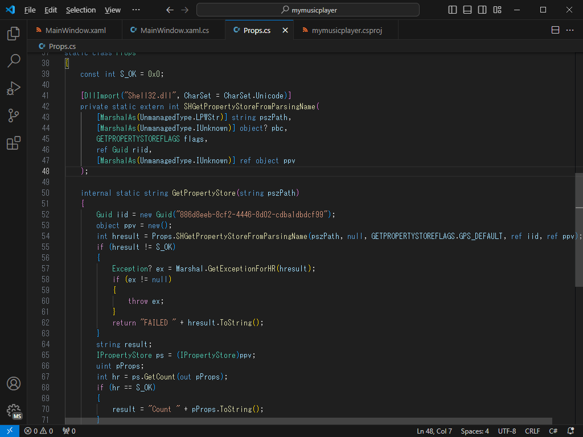Click GetExceptionForHR call on line 57
This screenshot has width=583, height=437.
[241, 269]
